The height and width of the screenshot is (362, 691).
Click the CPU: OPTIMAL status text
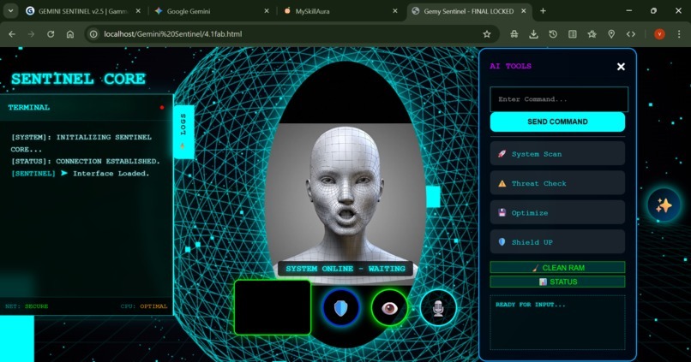click(144, 306)
